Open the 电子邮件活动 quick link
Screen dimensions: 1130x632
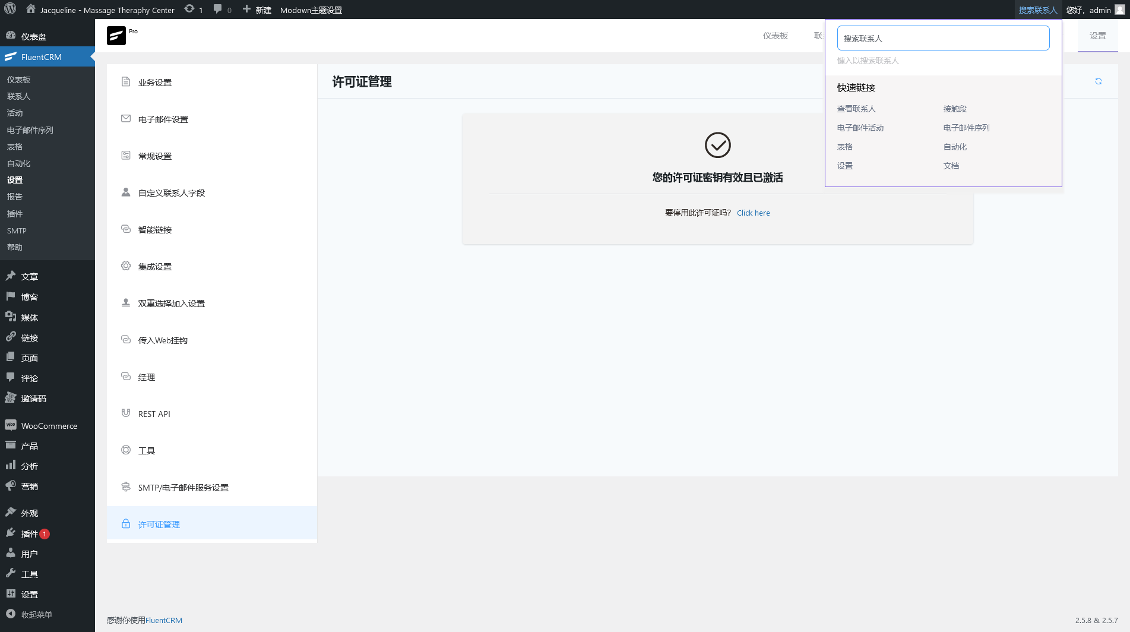point(860,128)
